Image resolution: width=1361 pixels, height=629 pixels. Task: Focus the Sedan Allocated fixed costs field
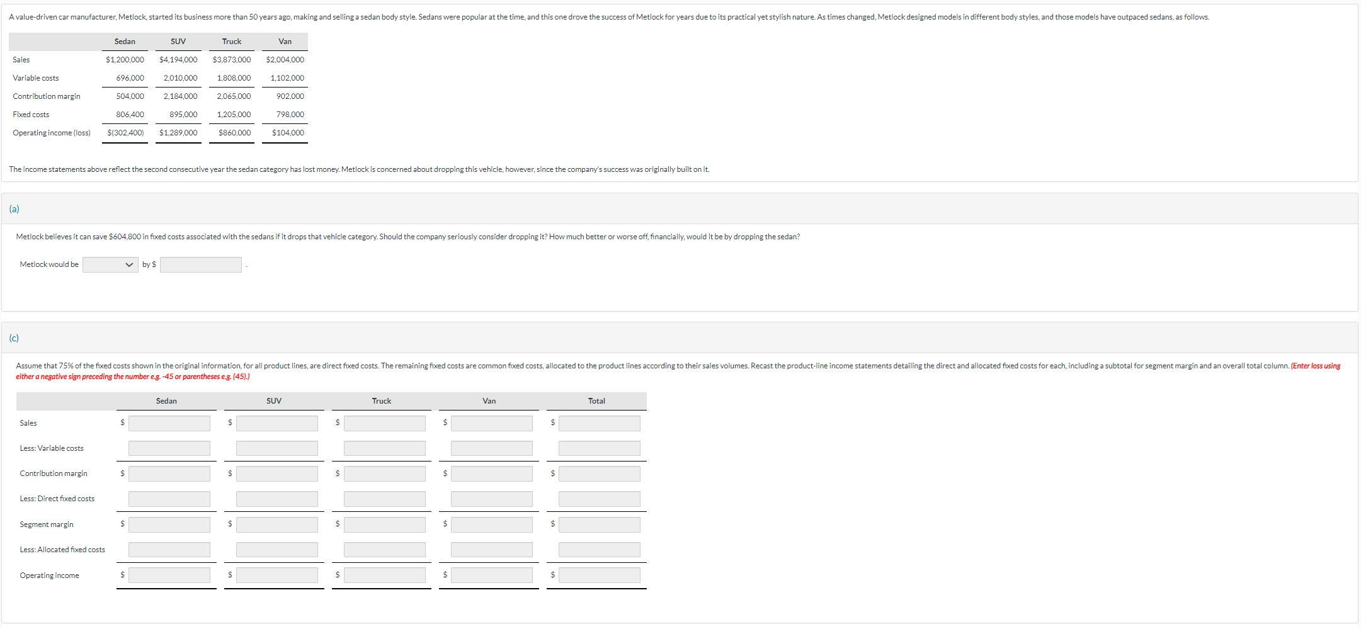[x=169, y=550]
